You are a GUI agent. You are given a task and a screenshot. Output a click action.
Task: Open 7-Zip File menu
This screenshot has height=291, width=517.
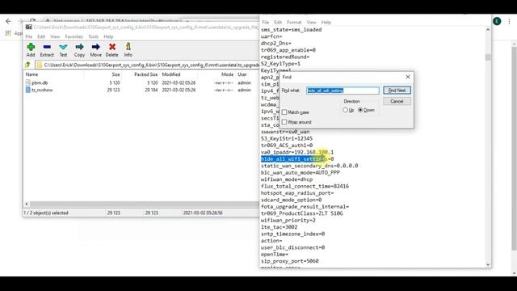pos(29,36)
